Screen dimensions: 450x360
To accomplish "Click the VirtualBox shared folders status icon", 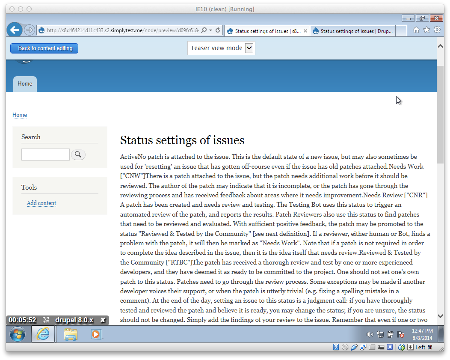I will pos(372,347).
